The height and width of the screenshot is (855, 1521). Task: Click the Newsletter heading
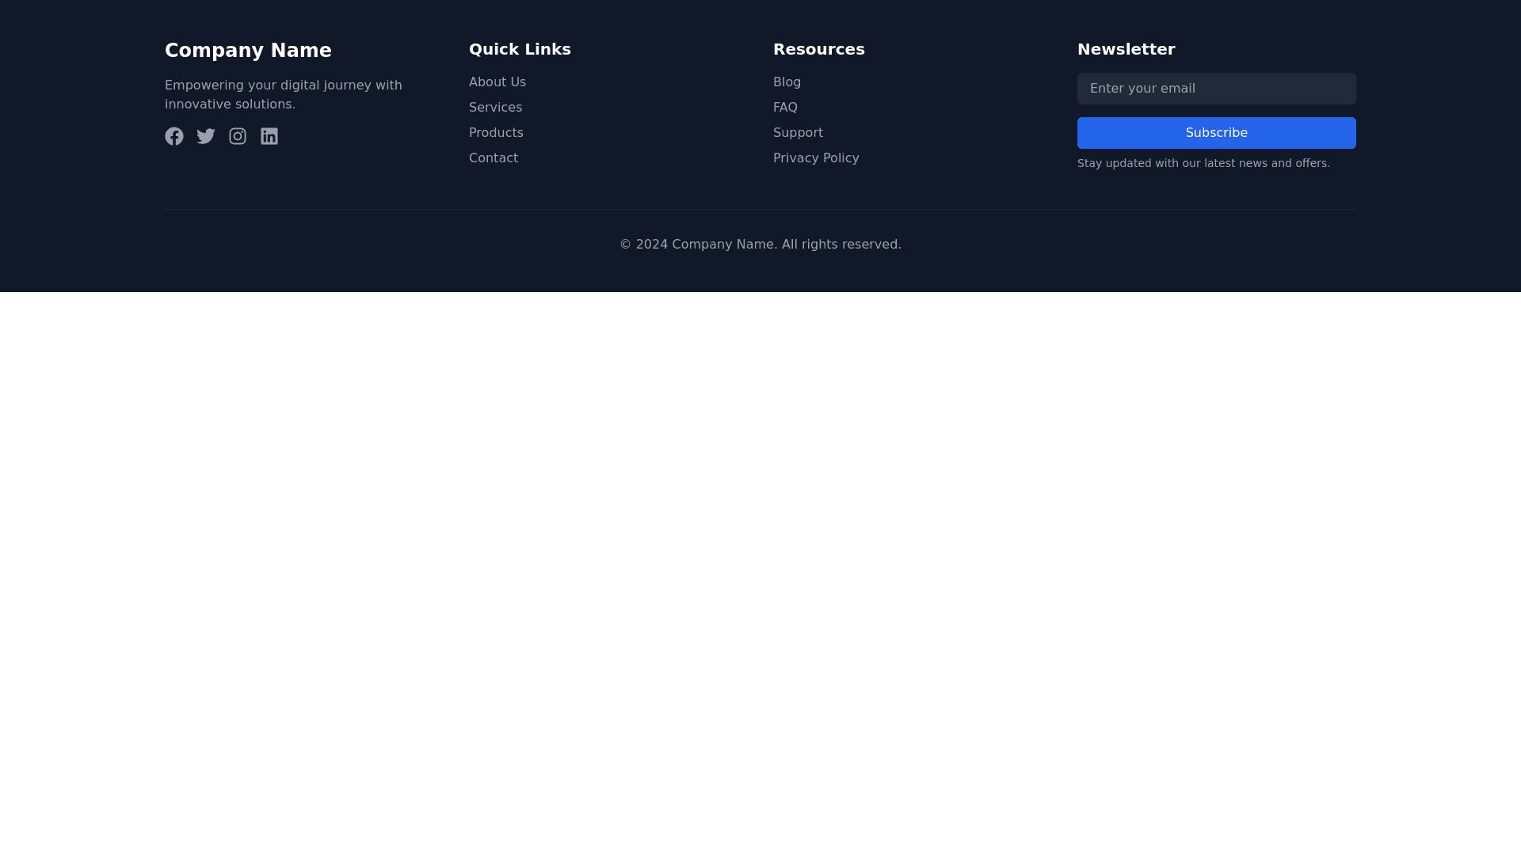click(1126, 49)
